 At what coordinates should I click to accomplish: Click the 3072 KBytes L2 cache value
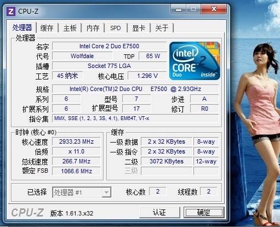[167, 161]
